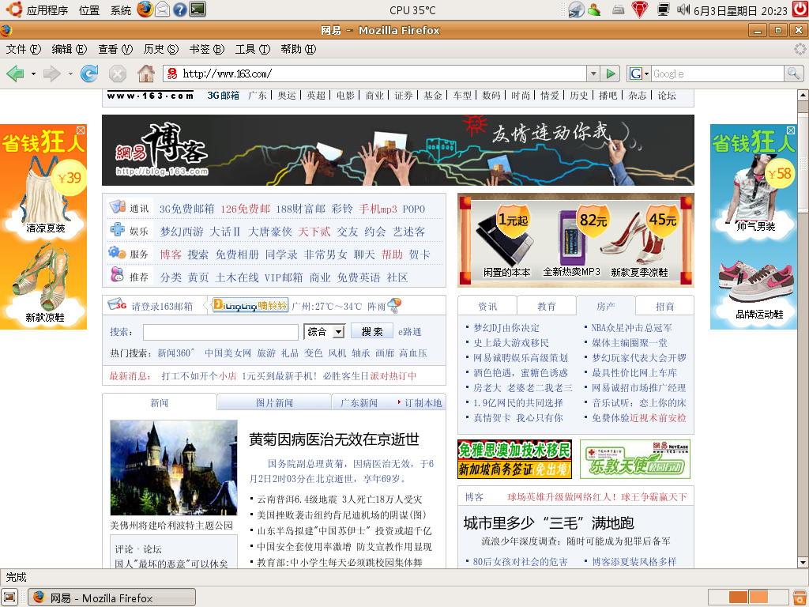Open the 梦幻西游 link
Screen dimensions: 809x607
point(182,232)
